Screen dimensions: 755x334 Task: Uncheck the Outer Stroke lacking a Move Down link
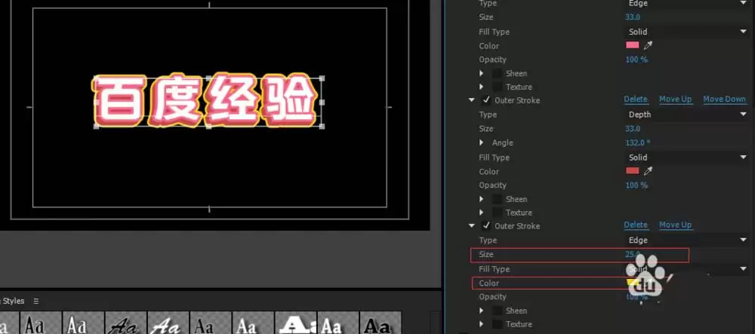click(x=486, y=225)
